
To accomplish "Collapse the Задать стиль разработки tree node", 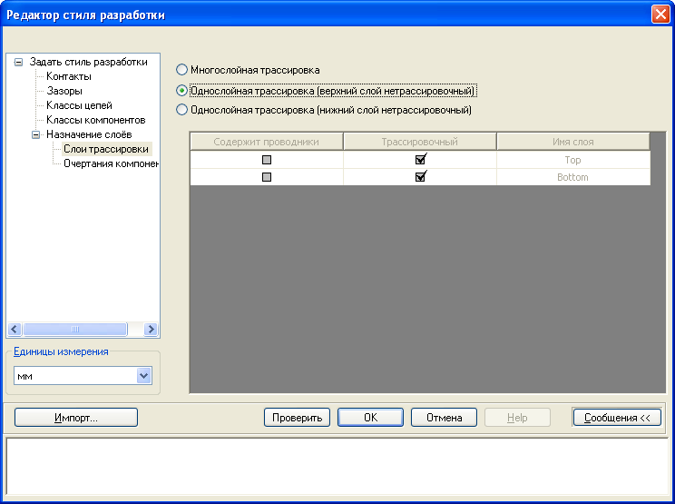I will click(18, 63).
